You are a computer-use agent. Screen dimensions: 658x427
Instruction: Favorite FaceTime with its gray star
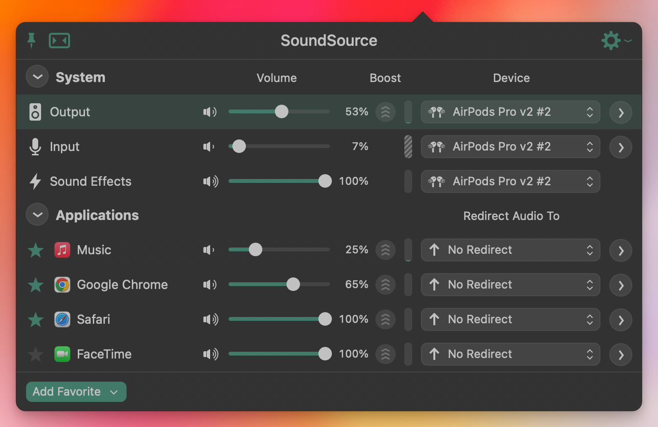click(36, 355)
